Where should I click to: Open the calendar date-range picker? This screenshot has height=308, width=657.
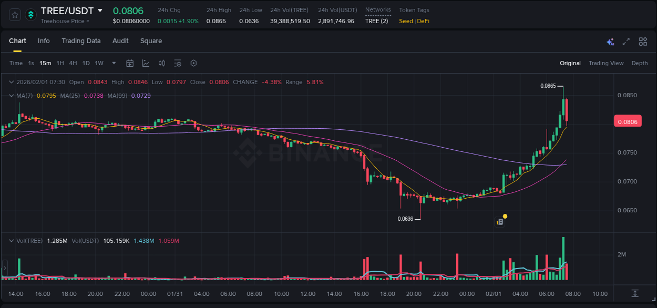130,63
